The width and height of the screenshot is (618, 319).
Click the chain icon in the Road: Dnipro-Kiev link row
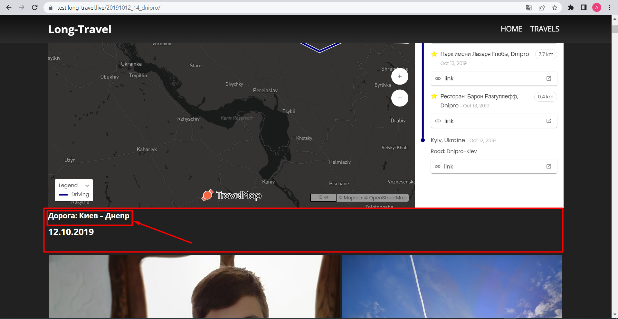438,167
